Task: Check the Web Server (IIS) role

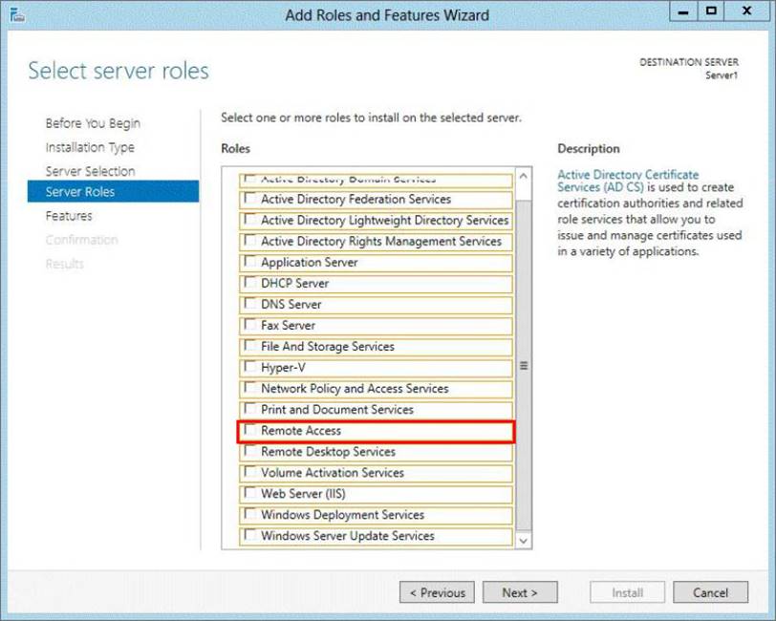Action: point(250,494)
